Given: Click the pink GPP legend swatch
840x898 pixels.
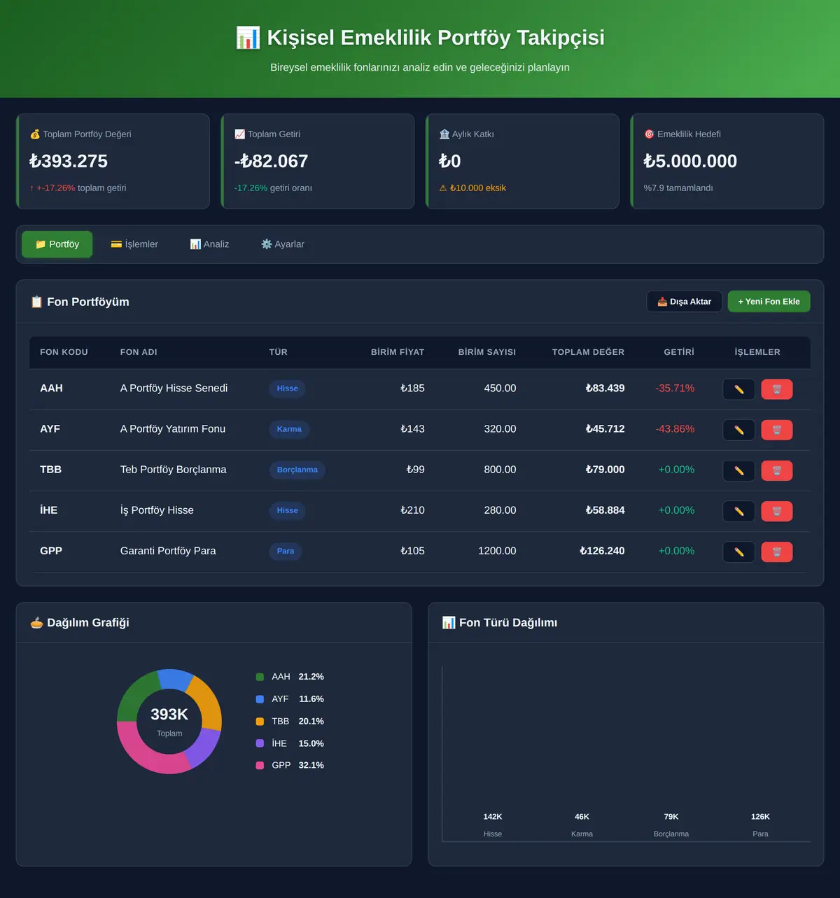Looking at the screenshot, I should coord(260,766).
